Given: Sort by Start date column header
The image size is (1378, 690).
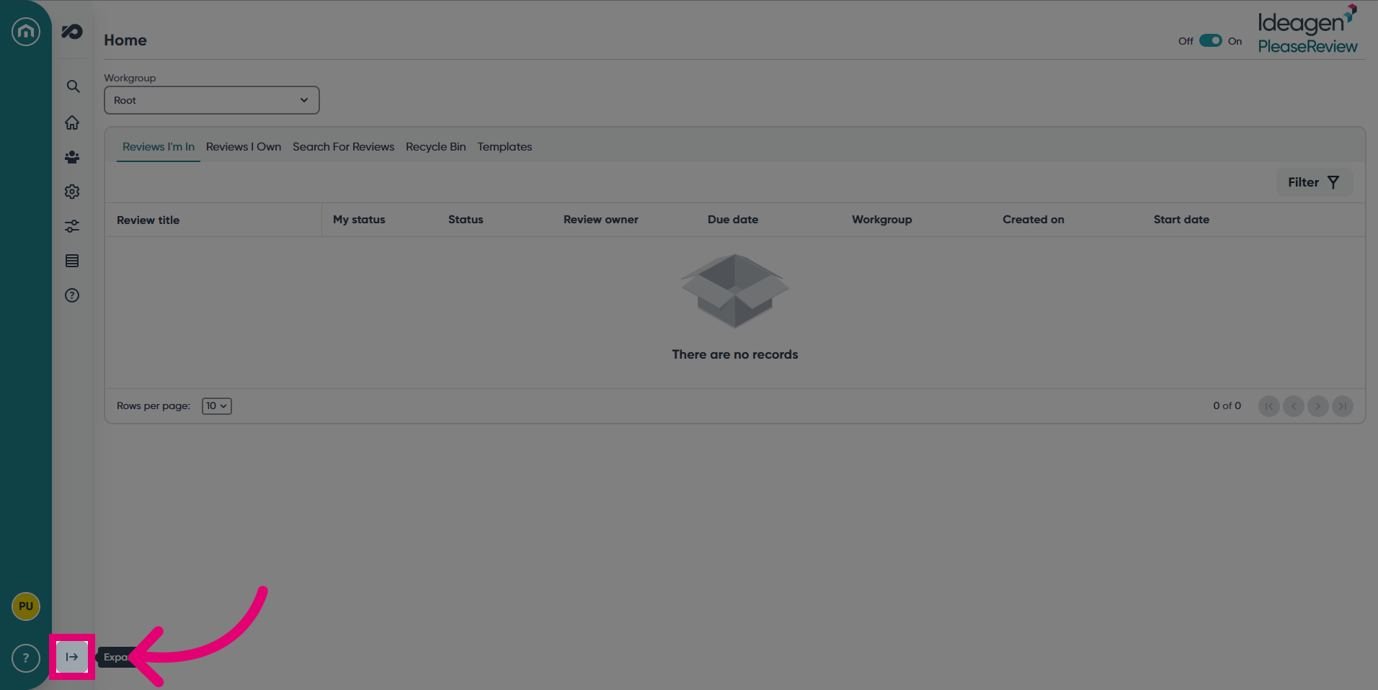Looking at the screenshot, I should (1181, 220).
